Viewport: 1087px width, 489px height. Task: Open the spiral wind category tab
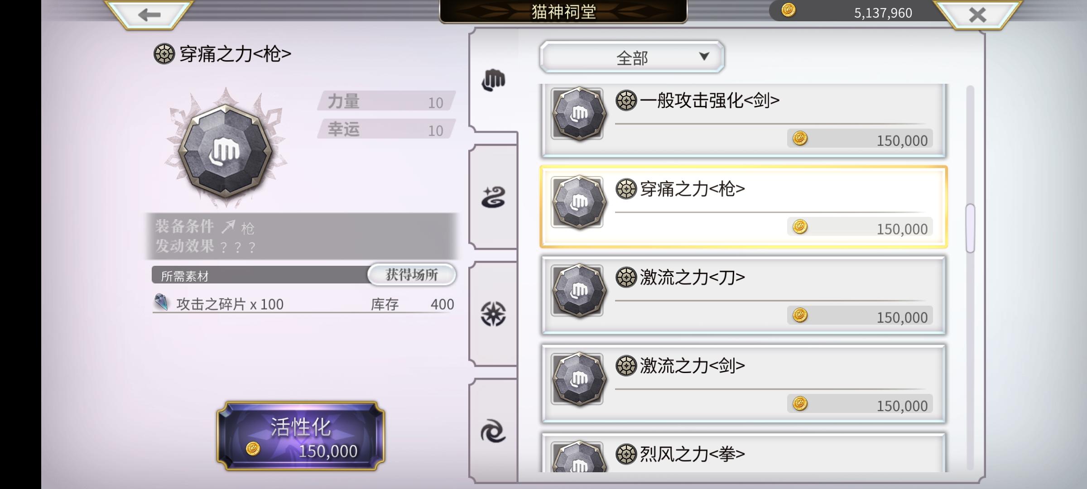(493, 431)
